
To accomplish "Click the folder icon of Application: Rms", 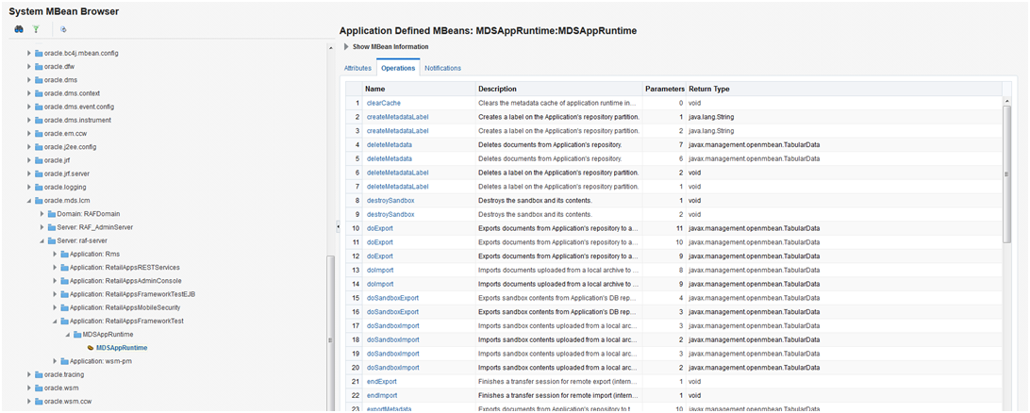I will (64, 254).
